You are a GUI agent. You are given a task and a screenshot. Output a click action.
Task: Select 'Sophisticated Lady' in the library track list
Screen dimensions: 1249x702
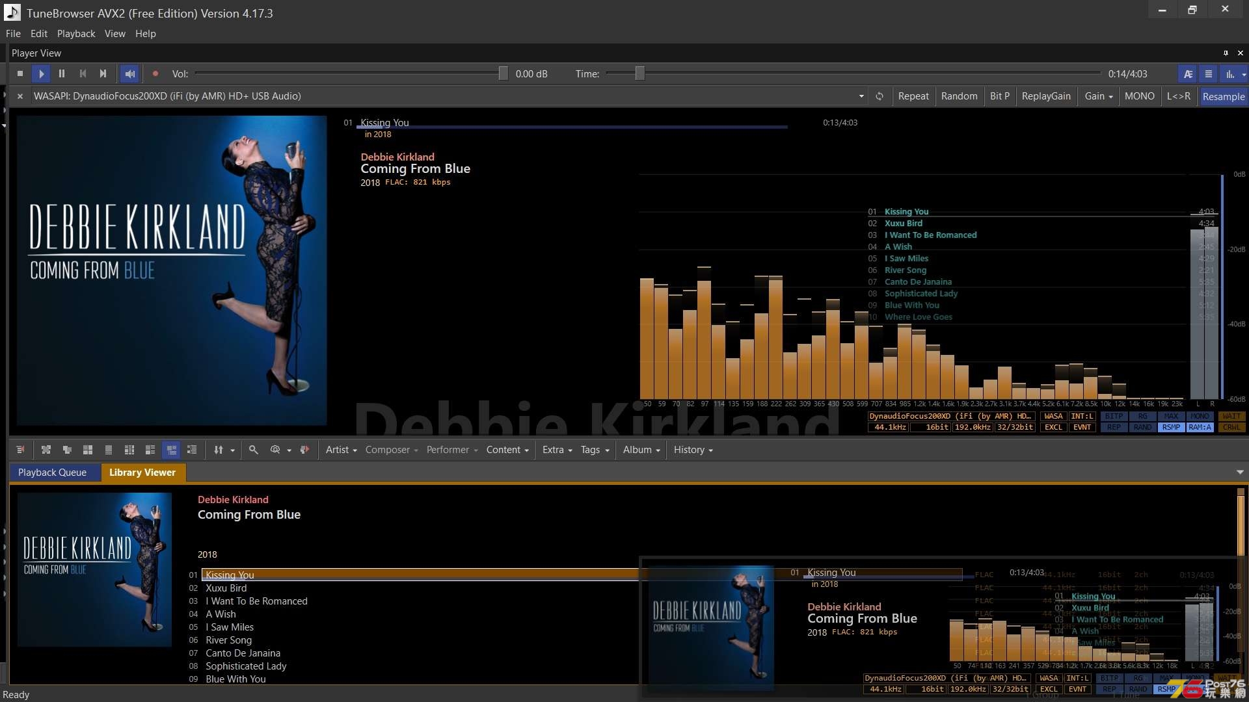pos(246,666)
